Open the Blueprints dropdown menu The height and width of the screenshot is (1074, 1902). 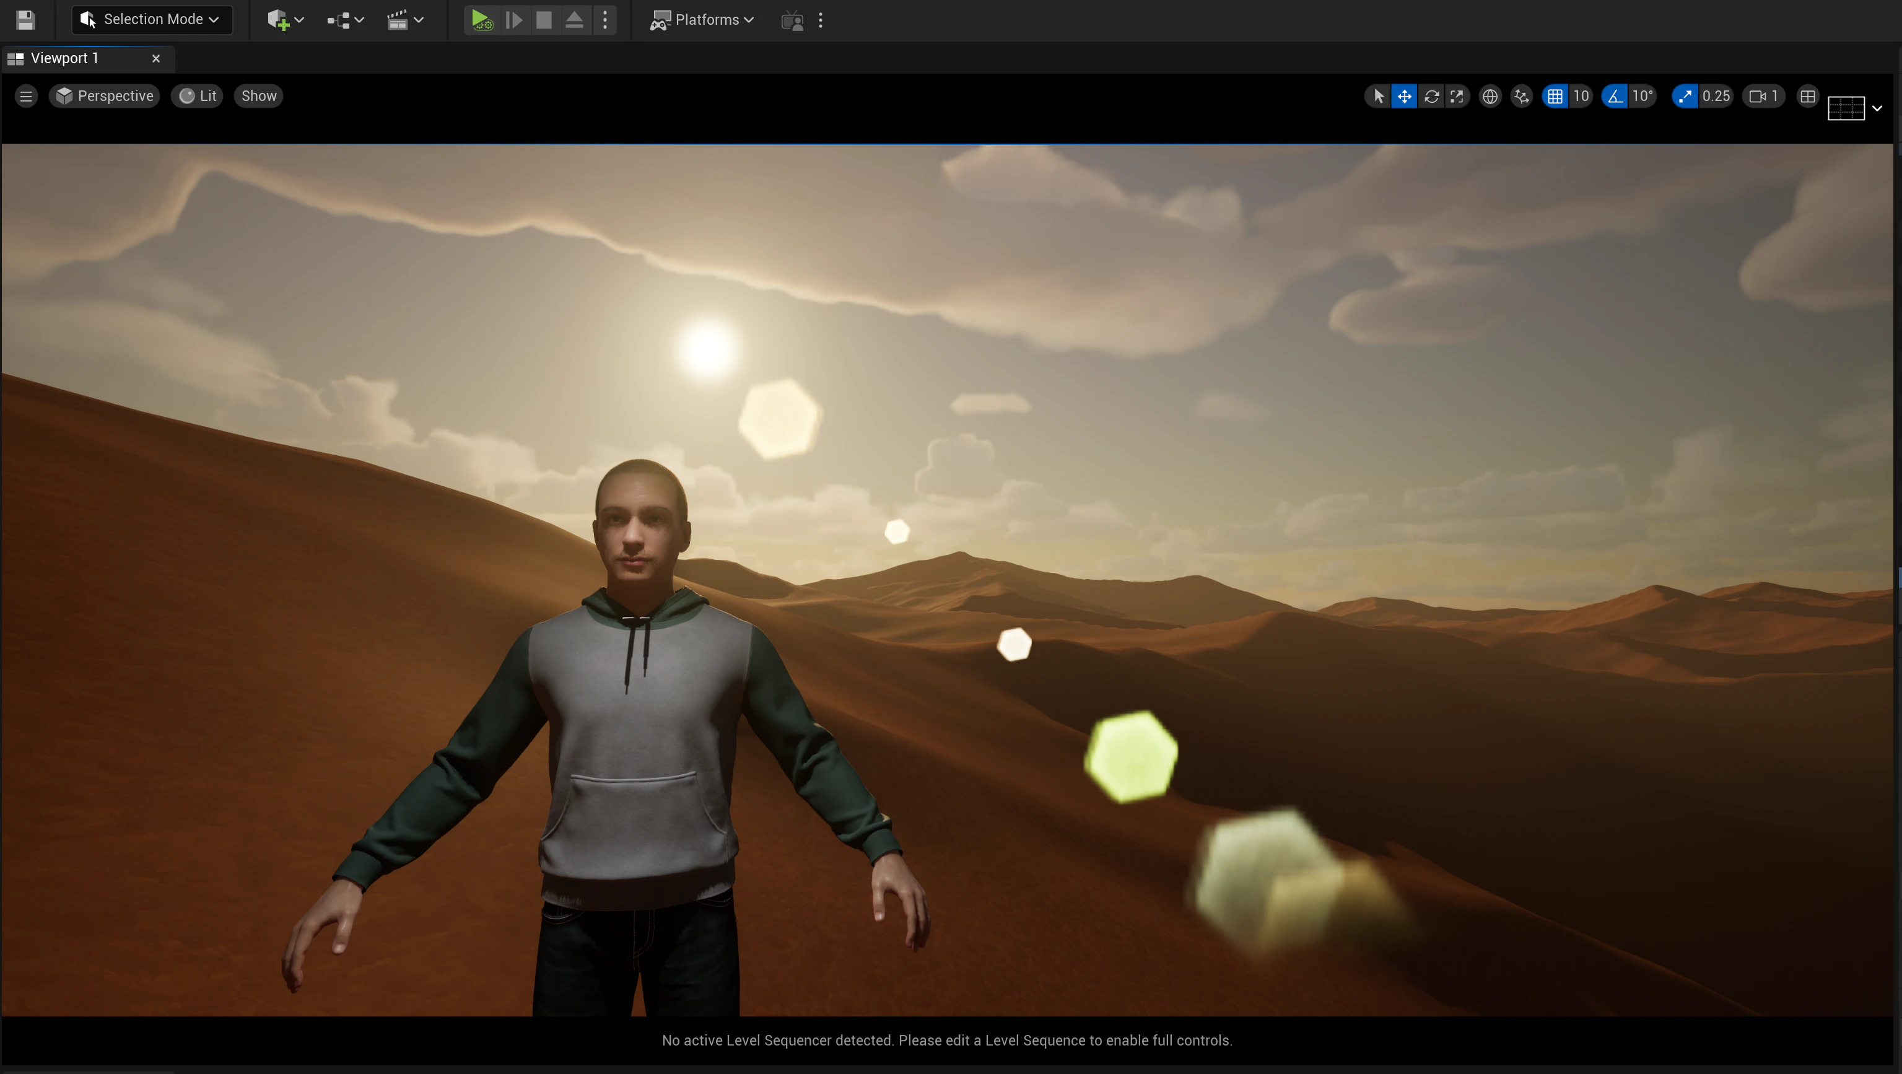[x=346, y=20]
